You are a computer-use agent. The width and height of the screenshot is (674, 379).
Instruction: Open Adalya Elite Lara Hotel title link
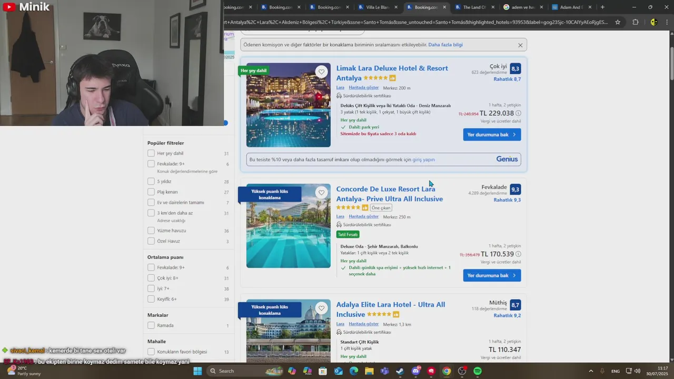pyautogui.click(x=390, y=310)
